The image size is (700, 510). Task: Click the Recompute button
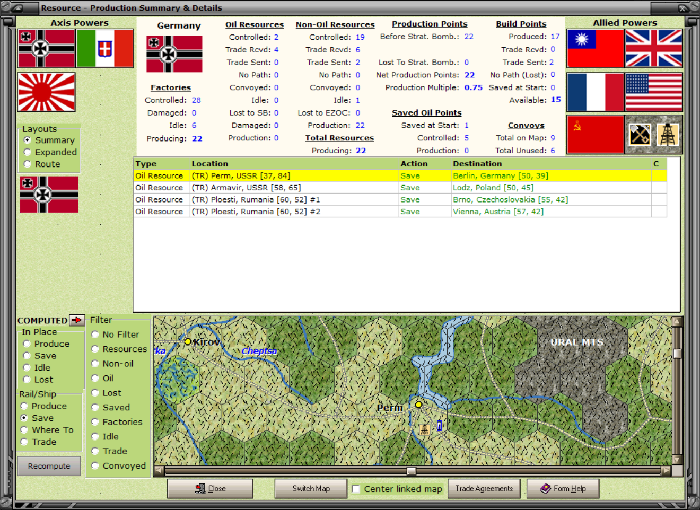(49, 466)
